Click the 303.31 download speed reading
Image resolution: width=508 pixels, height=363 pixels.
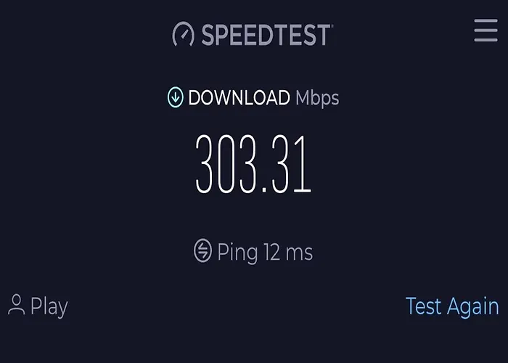click(254, 165)
